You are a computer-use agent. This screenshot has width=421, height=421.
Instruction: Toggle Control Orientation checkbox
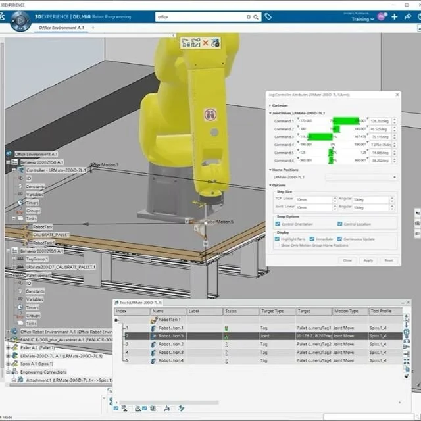click(278, 224)
